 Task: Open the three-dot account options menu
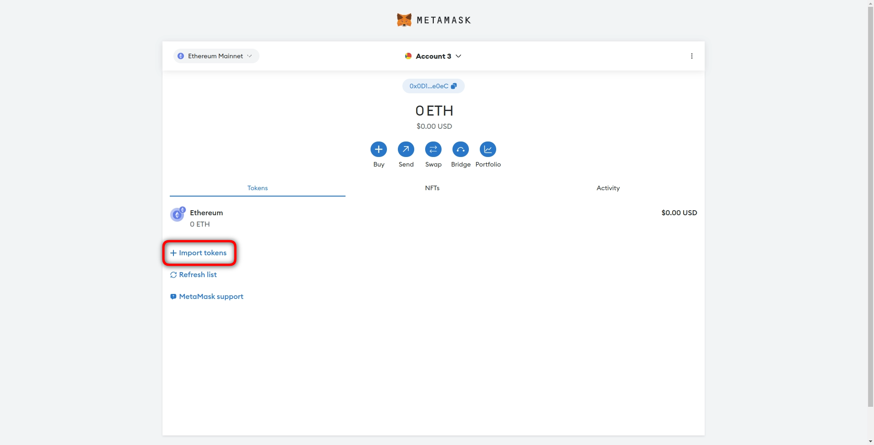point(691,56)
